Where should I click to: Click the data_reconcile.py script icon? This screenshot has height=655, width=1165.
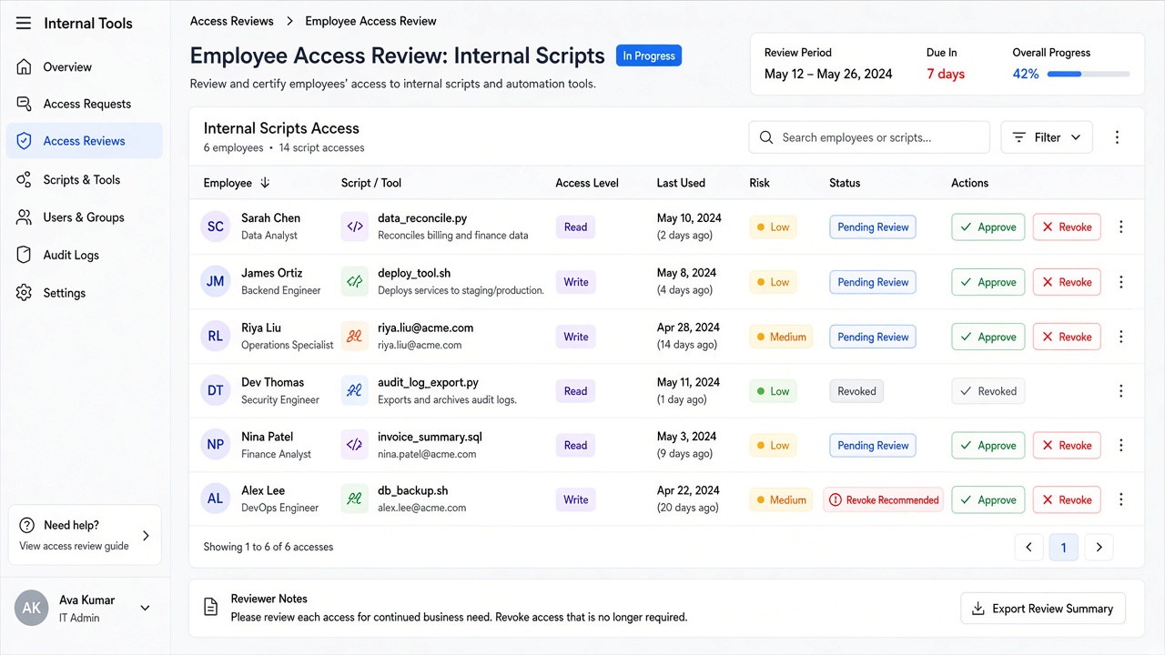355,227
